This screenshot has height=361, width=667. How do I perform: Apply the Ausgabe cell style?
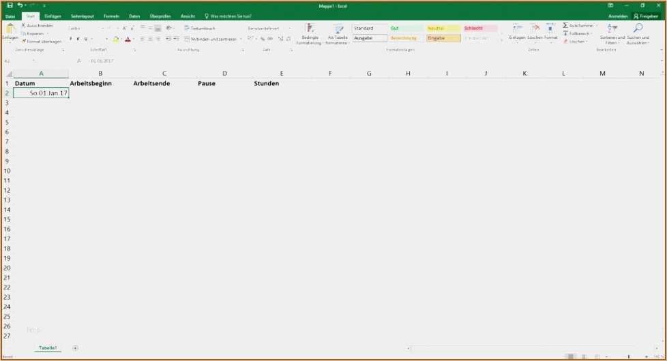tap(370, 38)
